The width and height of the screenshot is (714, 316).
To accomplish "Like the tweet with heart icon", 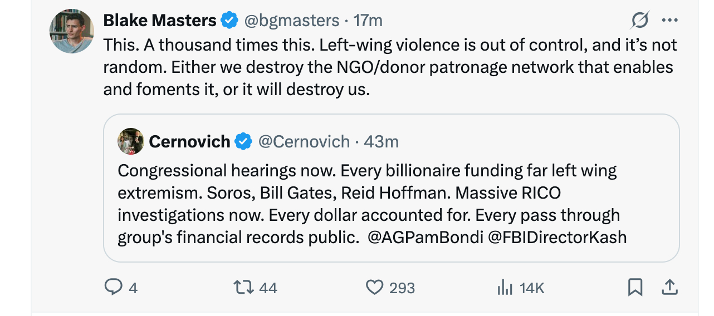I will click(x=374, y=287).
